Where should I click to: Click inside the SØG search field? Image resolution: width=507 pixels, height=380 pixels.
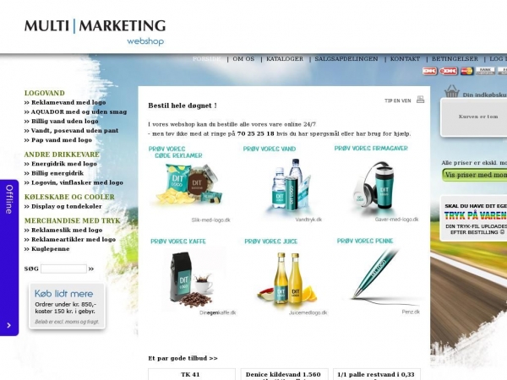[63, 269]
